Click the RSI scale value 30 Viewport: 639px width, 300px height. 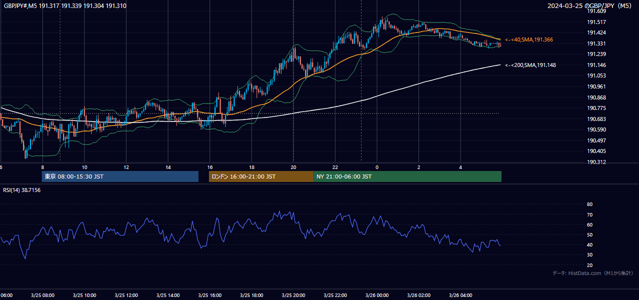coord(589,254)
